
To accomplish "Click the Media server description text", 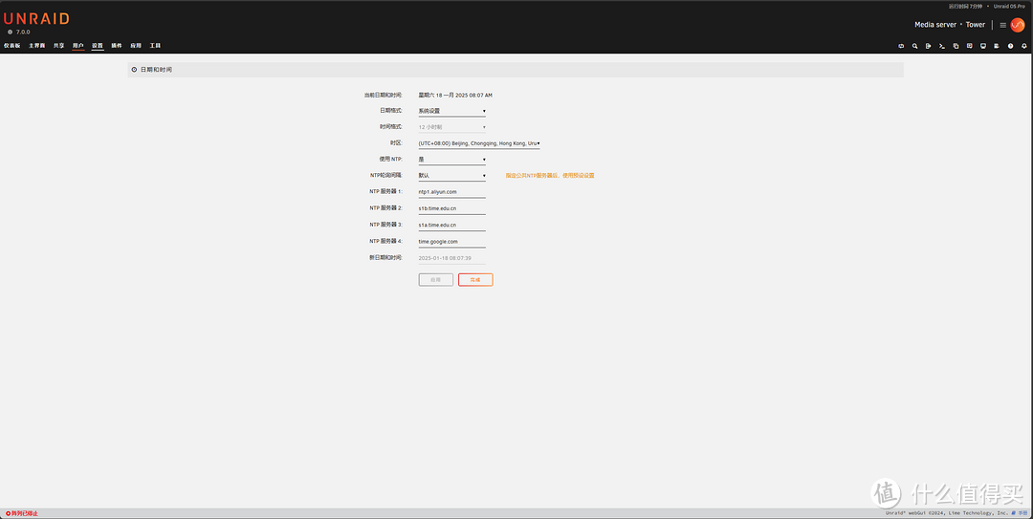I will click(x=934, y=25).
